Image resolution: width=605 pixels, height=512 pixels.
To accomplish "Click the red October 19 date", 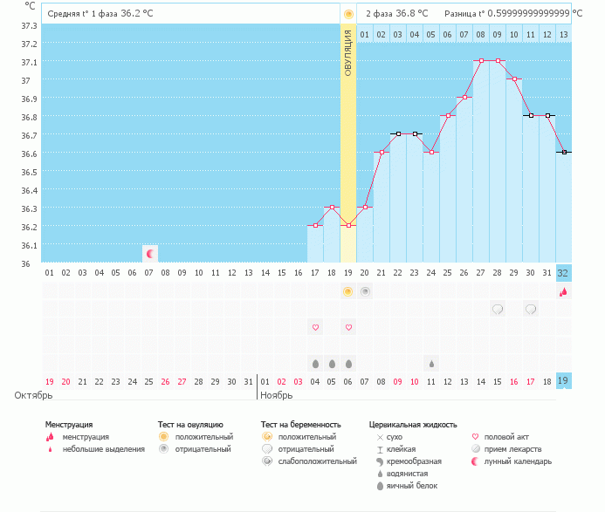I will pyautogui.click(x=50, y=382).
